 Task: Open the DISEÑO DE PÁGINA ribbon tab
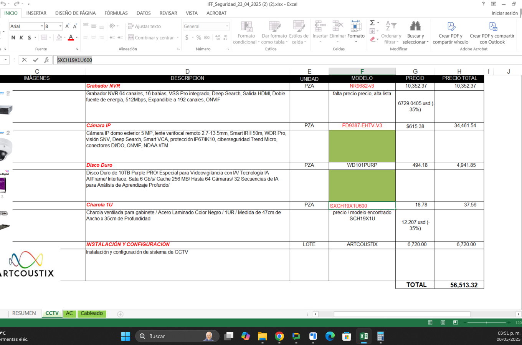[76, 13]
